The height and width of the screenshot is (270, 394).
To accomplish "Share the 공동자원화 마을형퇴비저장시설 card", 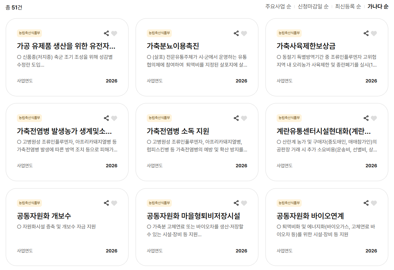I will 236,203.
